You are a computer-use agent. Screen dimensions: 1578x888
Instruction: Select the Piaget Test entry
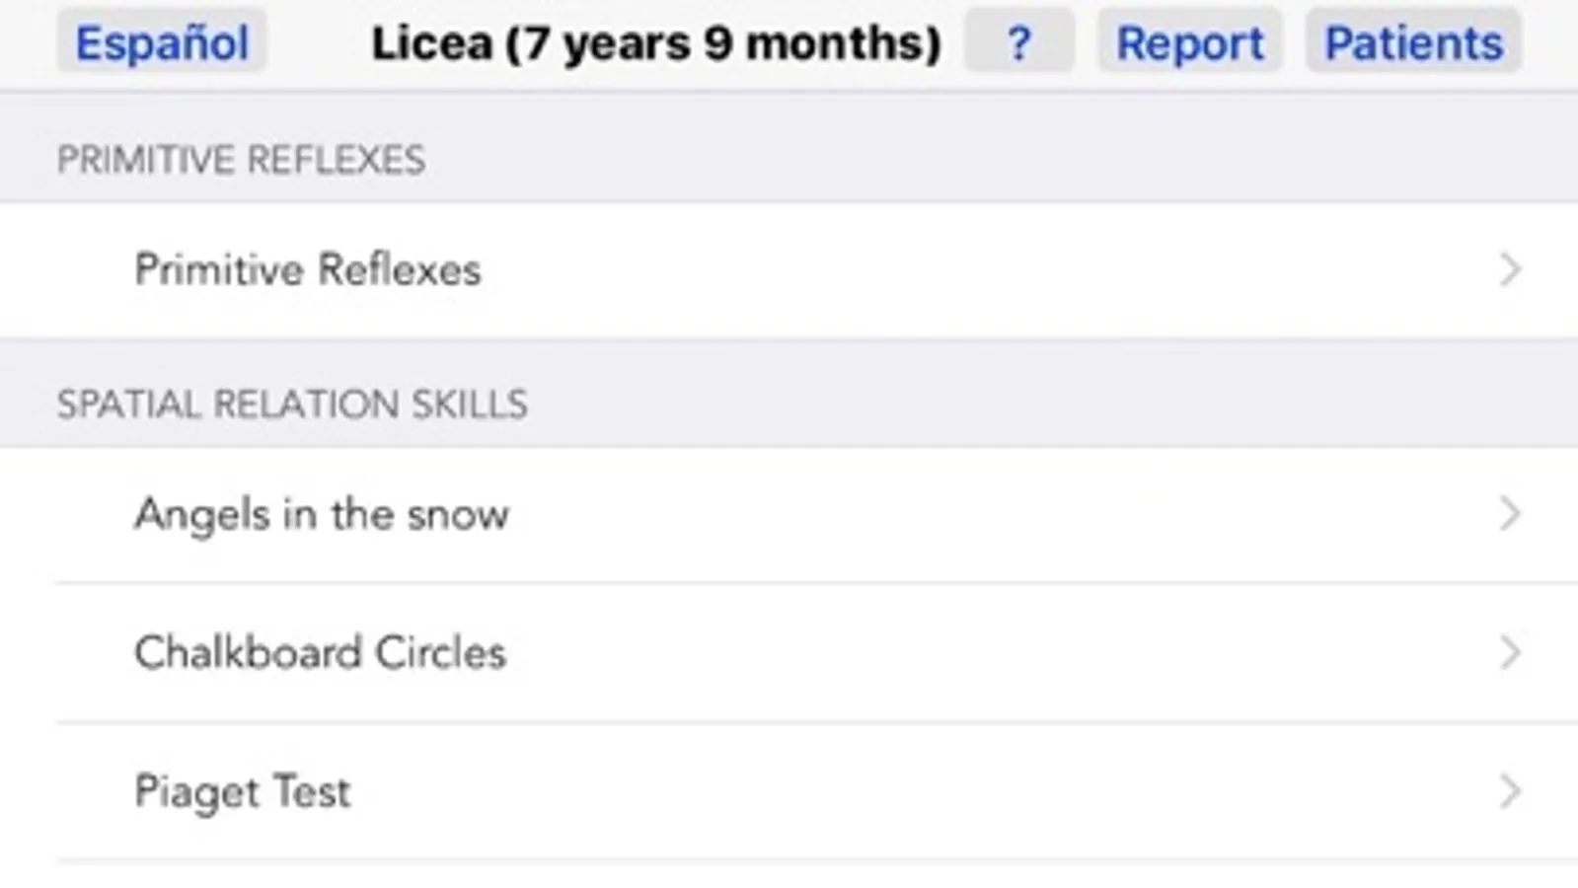[x=243, y=791]
